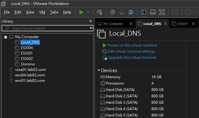This screenshot has height=118, width=199.
Task: Click the stretch guest display icon
Action: click(x=188, y=12)
